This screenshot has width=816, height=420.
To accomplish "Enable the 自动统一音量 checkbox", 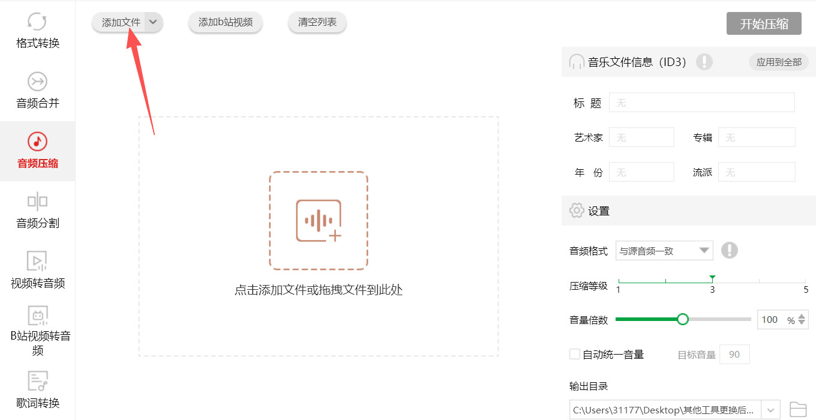I will click(574, 354).
